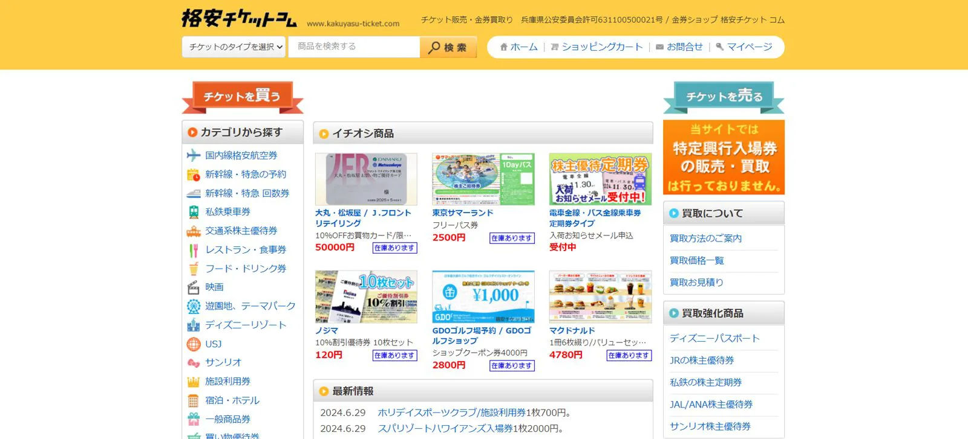968x439 pixels.
Task: Click the USJ globe icon
Action: click(x=193, y=344)
